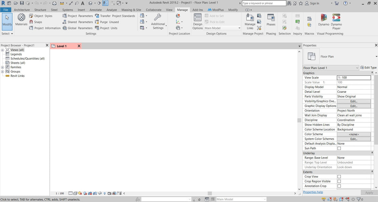378x202 pixels.
Task: Open Snaps settings
Action: coord(35,22)
